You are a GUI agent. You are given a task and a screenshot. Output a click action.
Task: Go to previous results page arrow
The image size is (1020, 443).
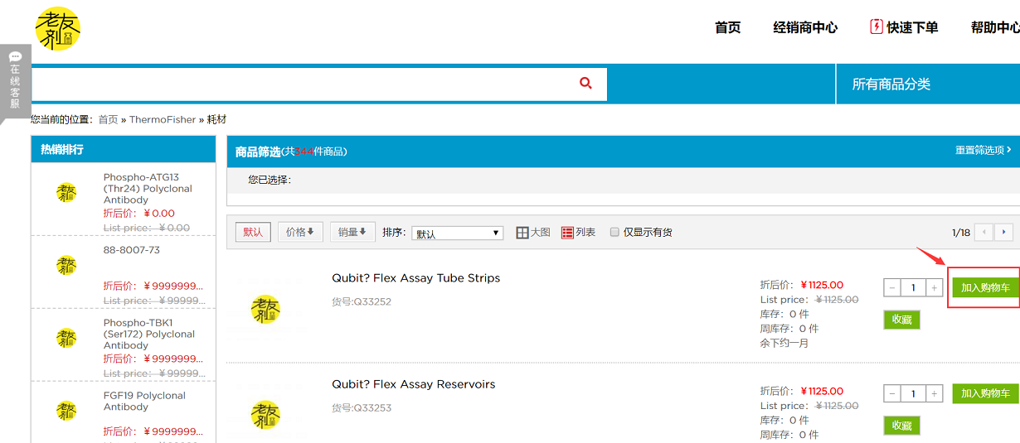[984, 232]
